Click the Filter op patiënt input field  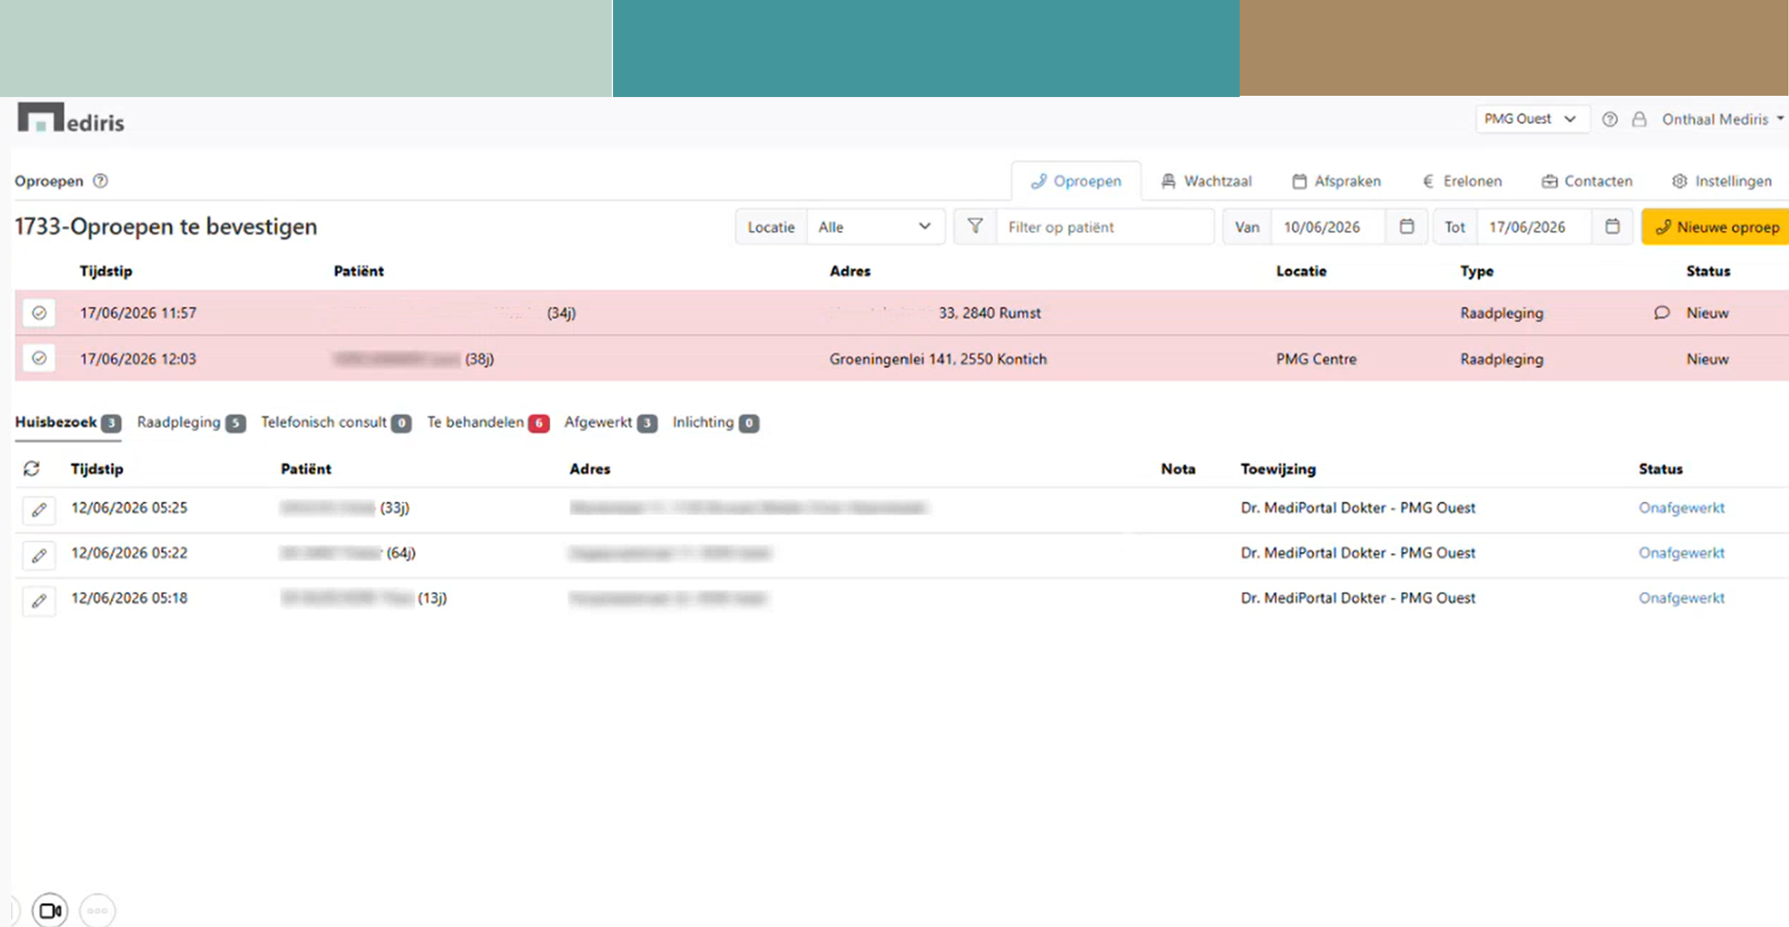click(1104, 226)
